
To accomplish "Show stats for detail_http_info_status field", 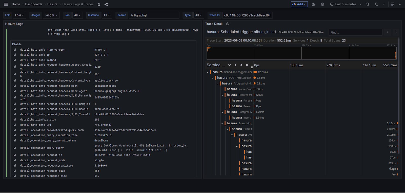I will [15, 120].
